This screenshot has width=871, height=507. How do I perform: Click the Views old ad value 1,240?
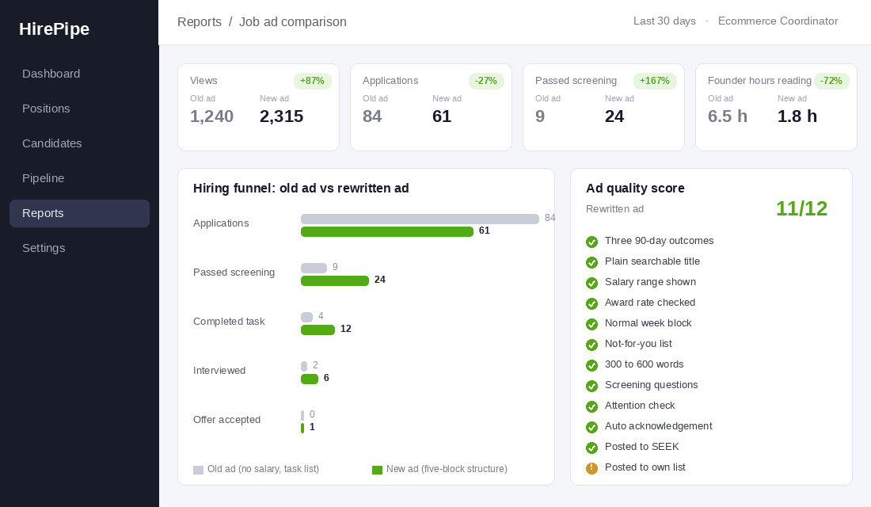point(211,116)
